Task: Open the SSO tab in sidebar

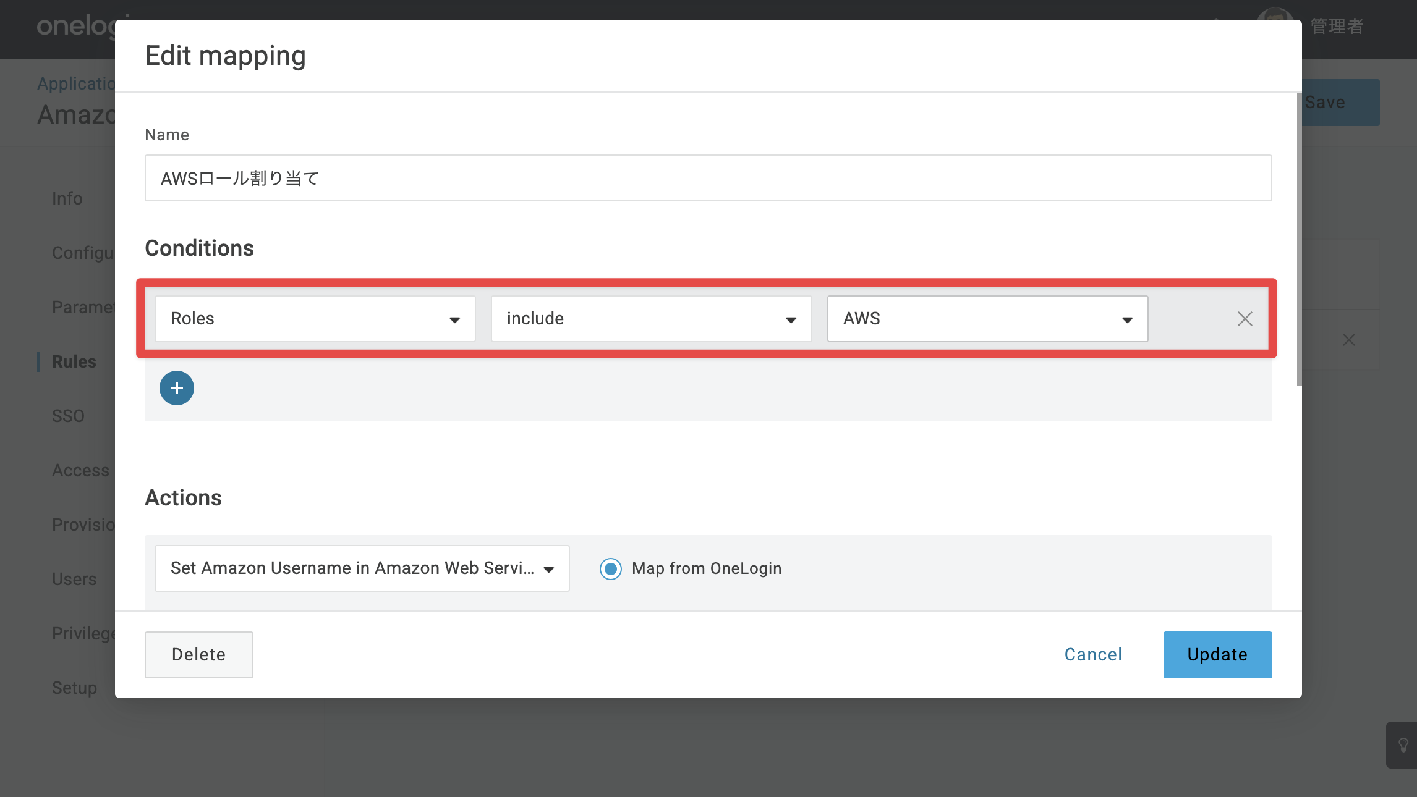Action: click(68, 416)
